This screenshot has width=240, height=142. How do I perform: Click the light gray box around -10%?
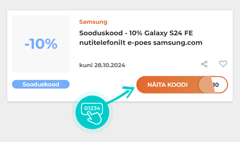(x=41, y=23)
